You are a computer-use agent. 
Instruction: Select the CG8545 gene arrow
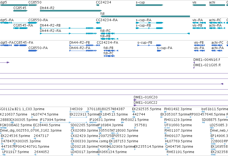[x=21, y=11]
